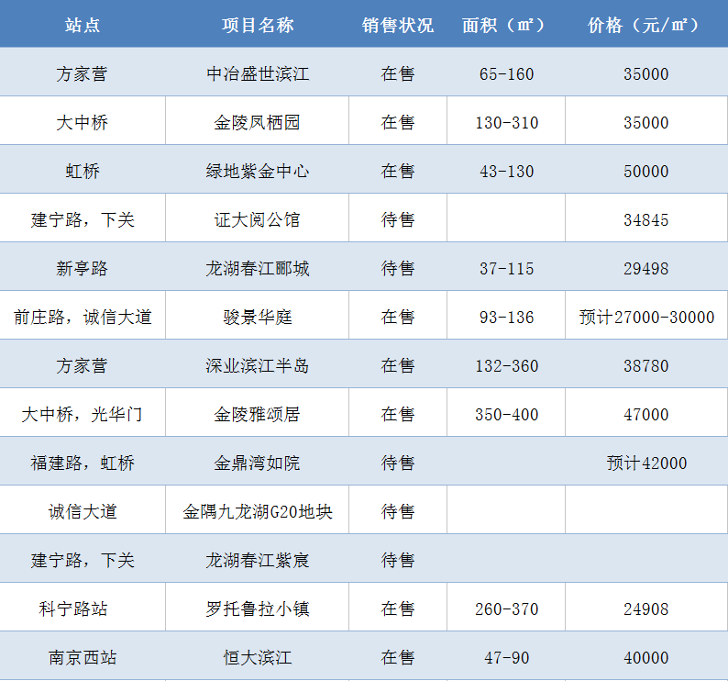
Task: Select the 证大阅公馆 cell
Action: pos(258,219)
